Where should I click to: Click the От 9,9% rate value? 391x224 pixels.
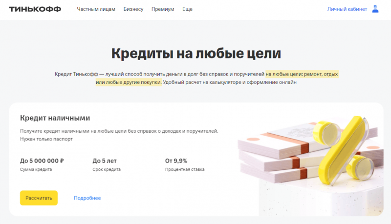click(x=176, y=161)
